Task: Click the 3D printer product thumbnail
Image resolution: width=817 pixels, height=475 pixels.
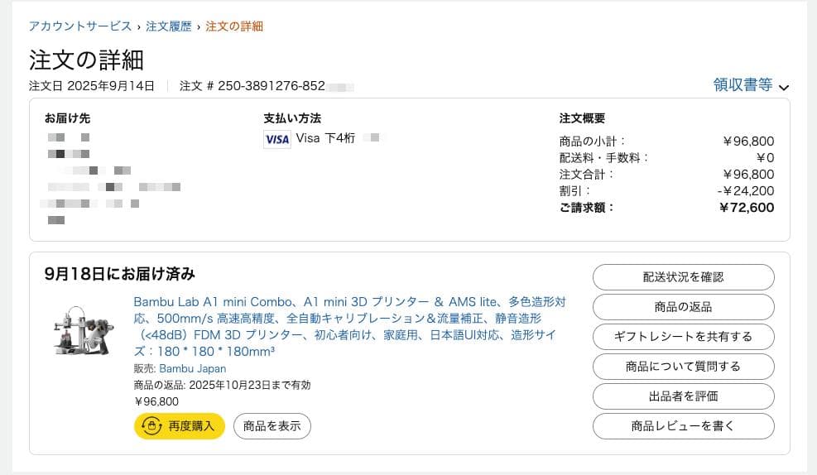Action: (x=84, y=333)
